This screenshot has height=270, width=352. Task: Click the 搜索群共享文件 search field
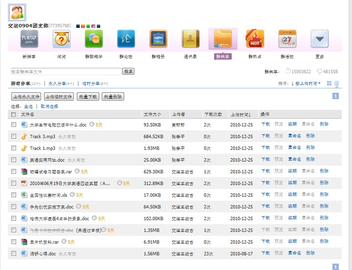(x=66, y=72)
